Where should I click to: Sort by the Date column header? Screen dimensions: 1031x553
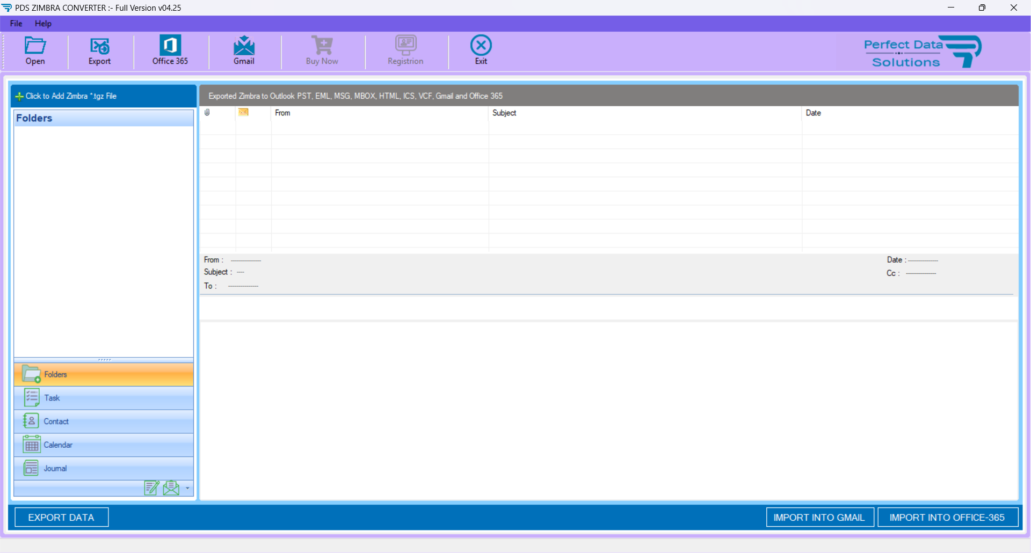coord(910,113)
